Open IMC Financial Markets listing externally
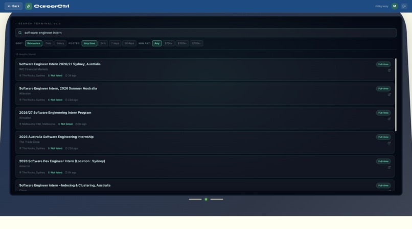The width and height of the screenshot is (412, 229). coord(389,70)
